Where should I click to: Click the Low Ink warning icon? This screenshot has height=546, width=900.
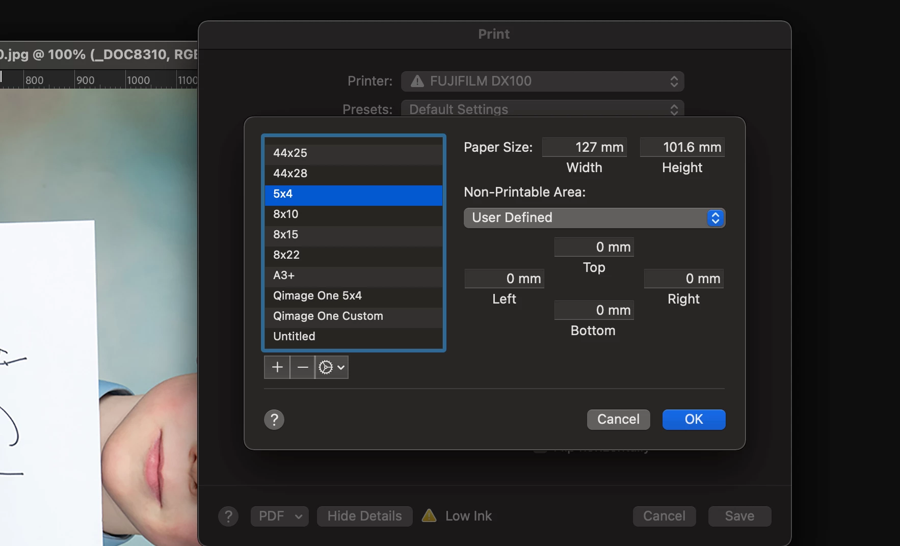click(429, 516)
